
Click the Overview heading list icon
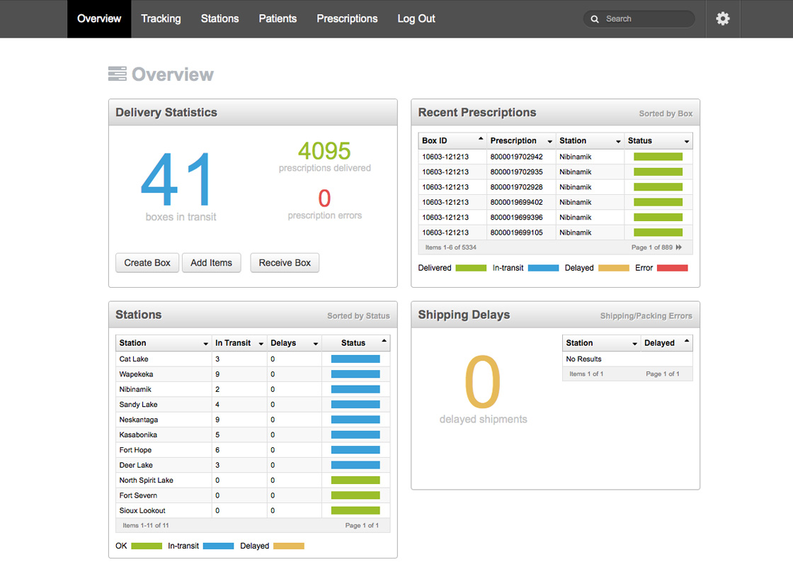coord(117,74)
